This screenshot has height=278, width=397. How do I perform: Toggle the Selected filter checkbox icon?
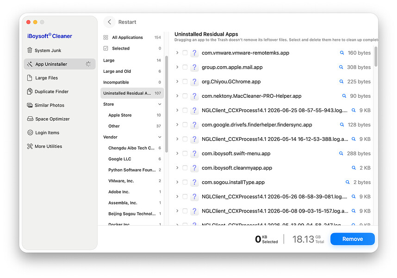click(105, 48)
